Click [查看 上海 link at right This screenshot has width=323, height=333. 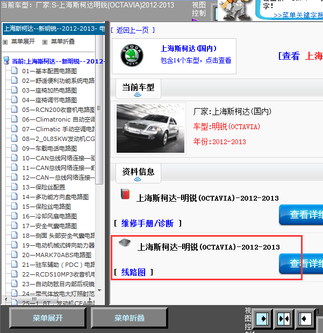(300, 56)
